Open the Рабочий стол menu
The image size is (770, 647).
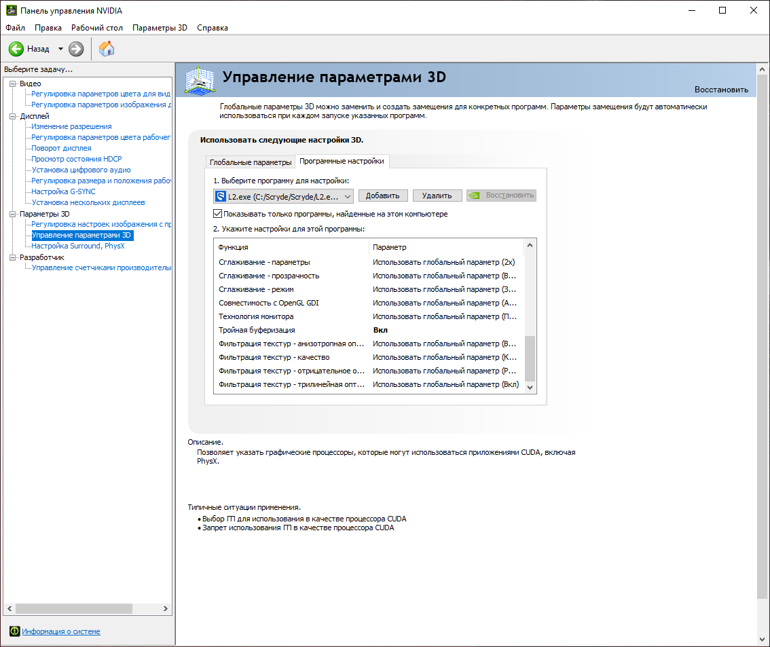coord(97,28)
